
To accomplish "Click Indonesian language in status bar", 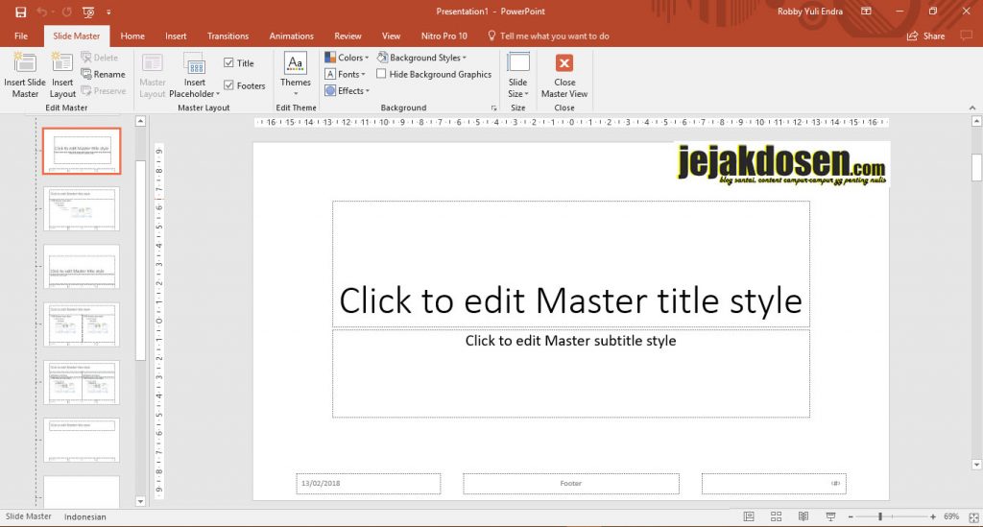I will pyautogui.click(x=84, y=517).
